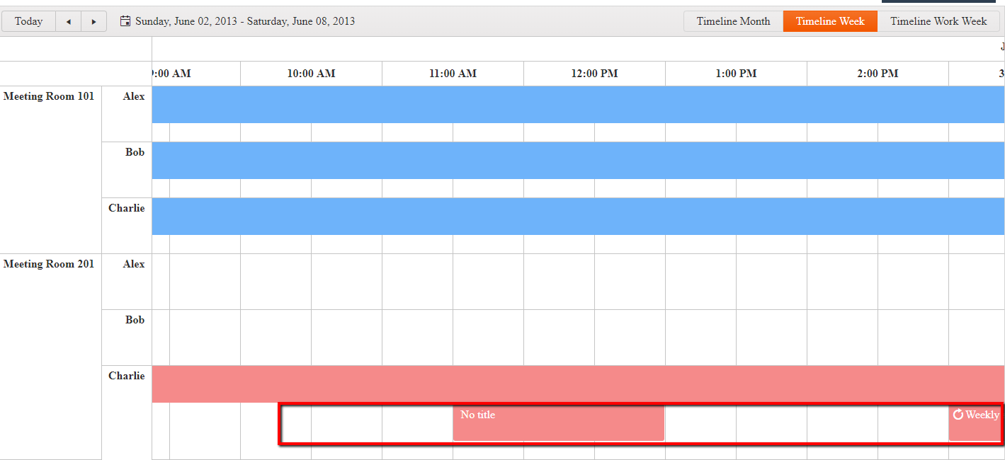
Task: Click the Today button
Action: (x=28, y=21)
